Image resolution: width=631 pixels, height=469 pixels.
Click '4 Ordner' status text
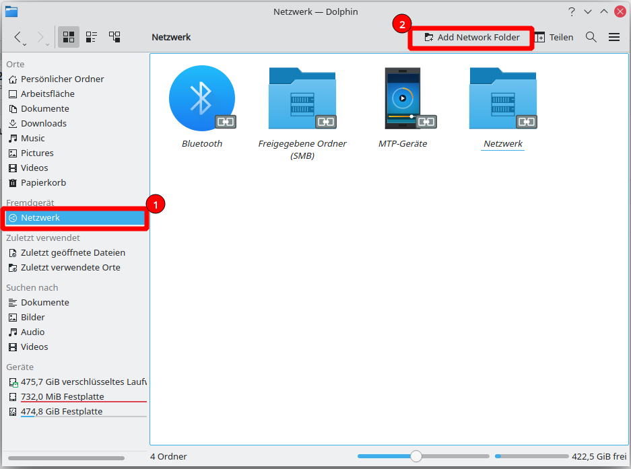168,456
